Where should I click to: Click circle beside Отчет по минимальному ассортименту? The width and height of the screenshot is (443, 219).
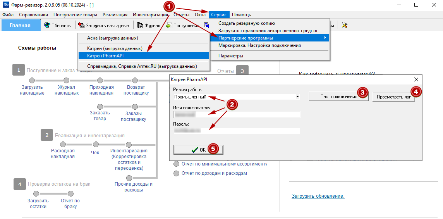point(176,164)
